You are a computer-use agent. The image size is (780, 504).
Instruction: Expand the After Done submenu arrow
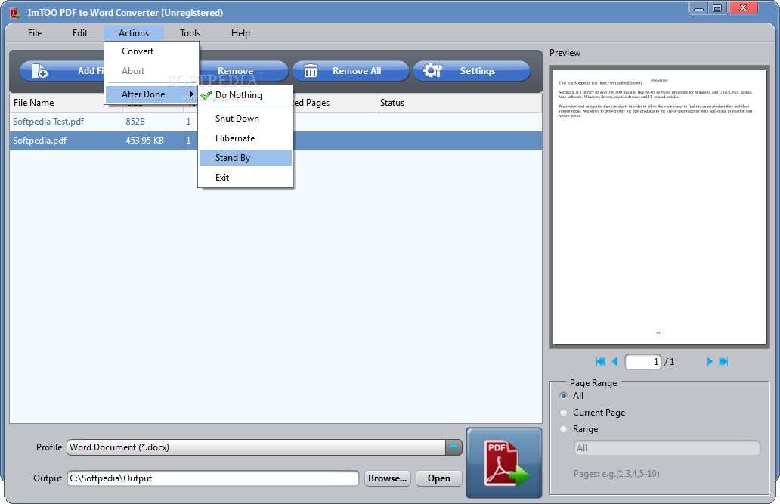point(191,94)
